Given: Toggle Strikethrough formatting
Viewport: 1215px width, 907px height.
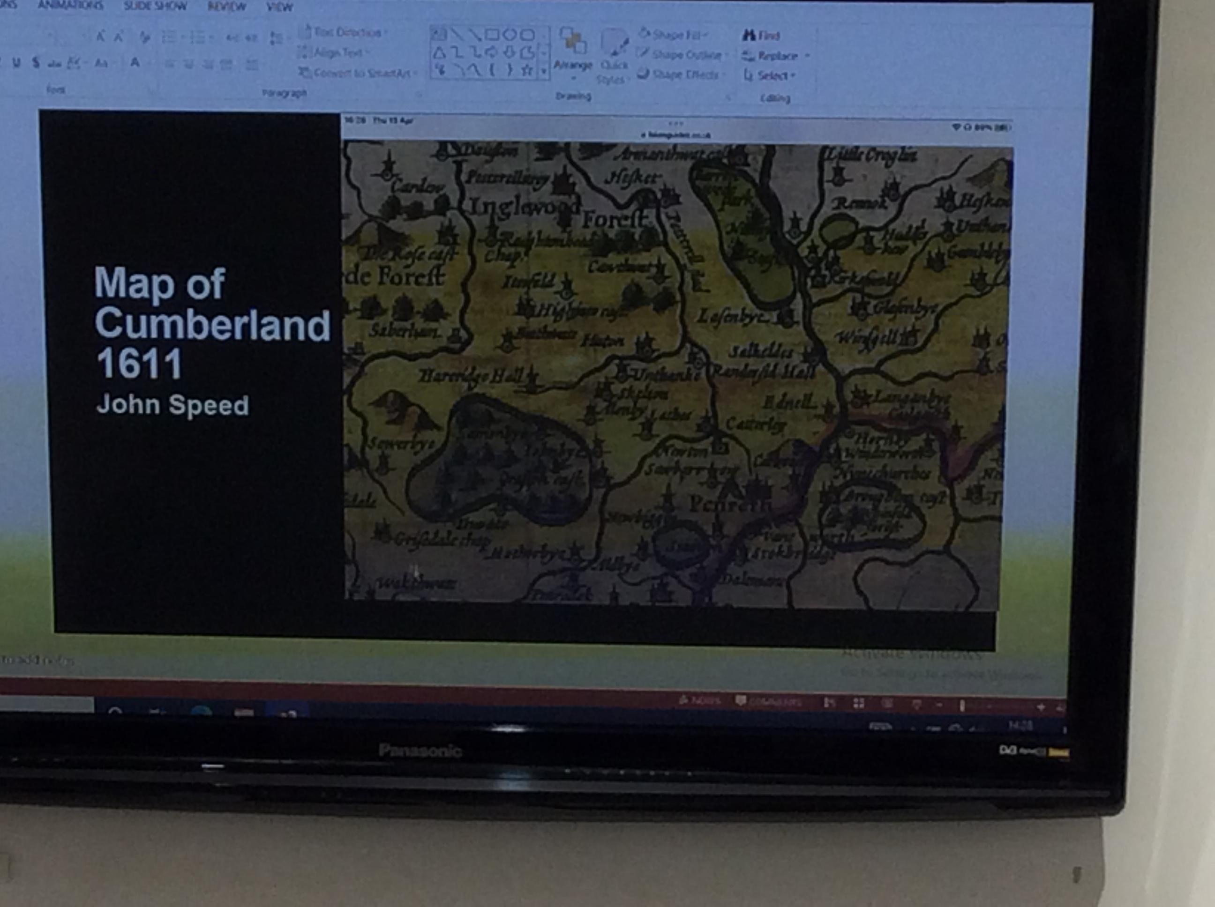Looking at the screenshot, I should [x=54, y=64].
